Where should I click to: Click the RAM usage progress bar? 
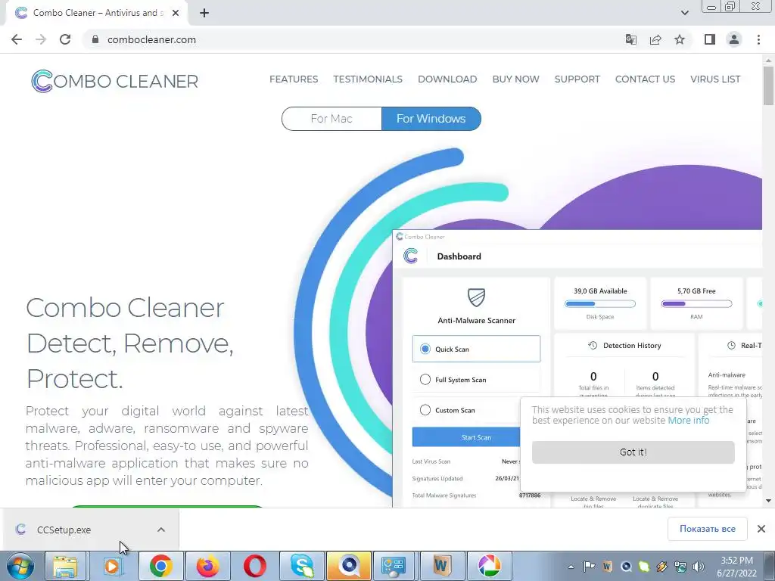point(696,304)
